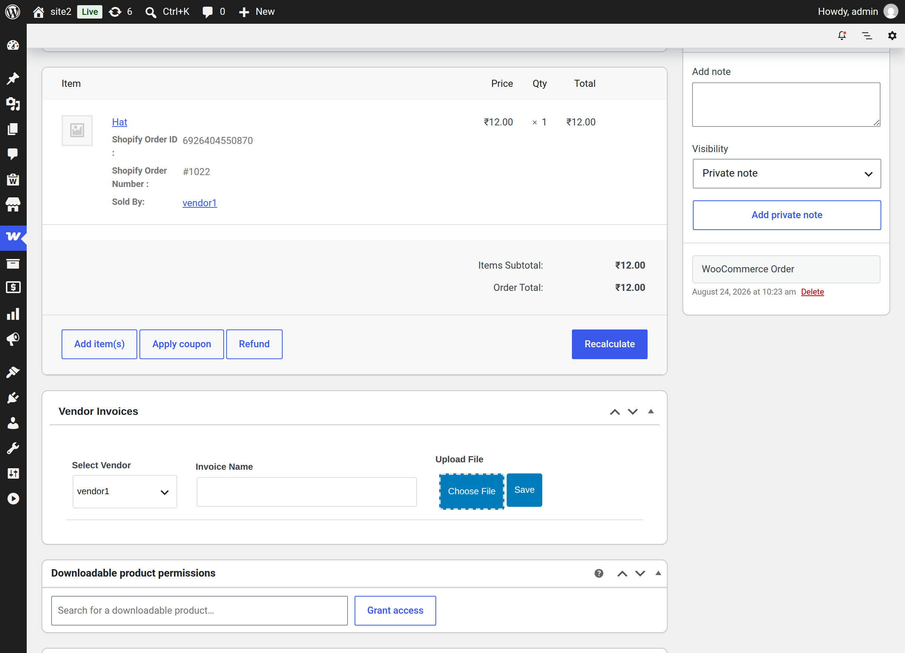This screenshot has width=905, height=653.
Task: Open Marketing megaphone sidebar icon
Action: click(13, 339)
